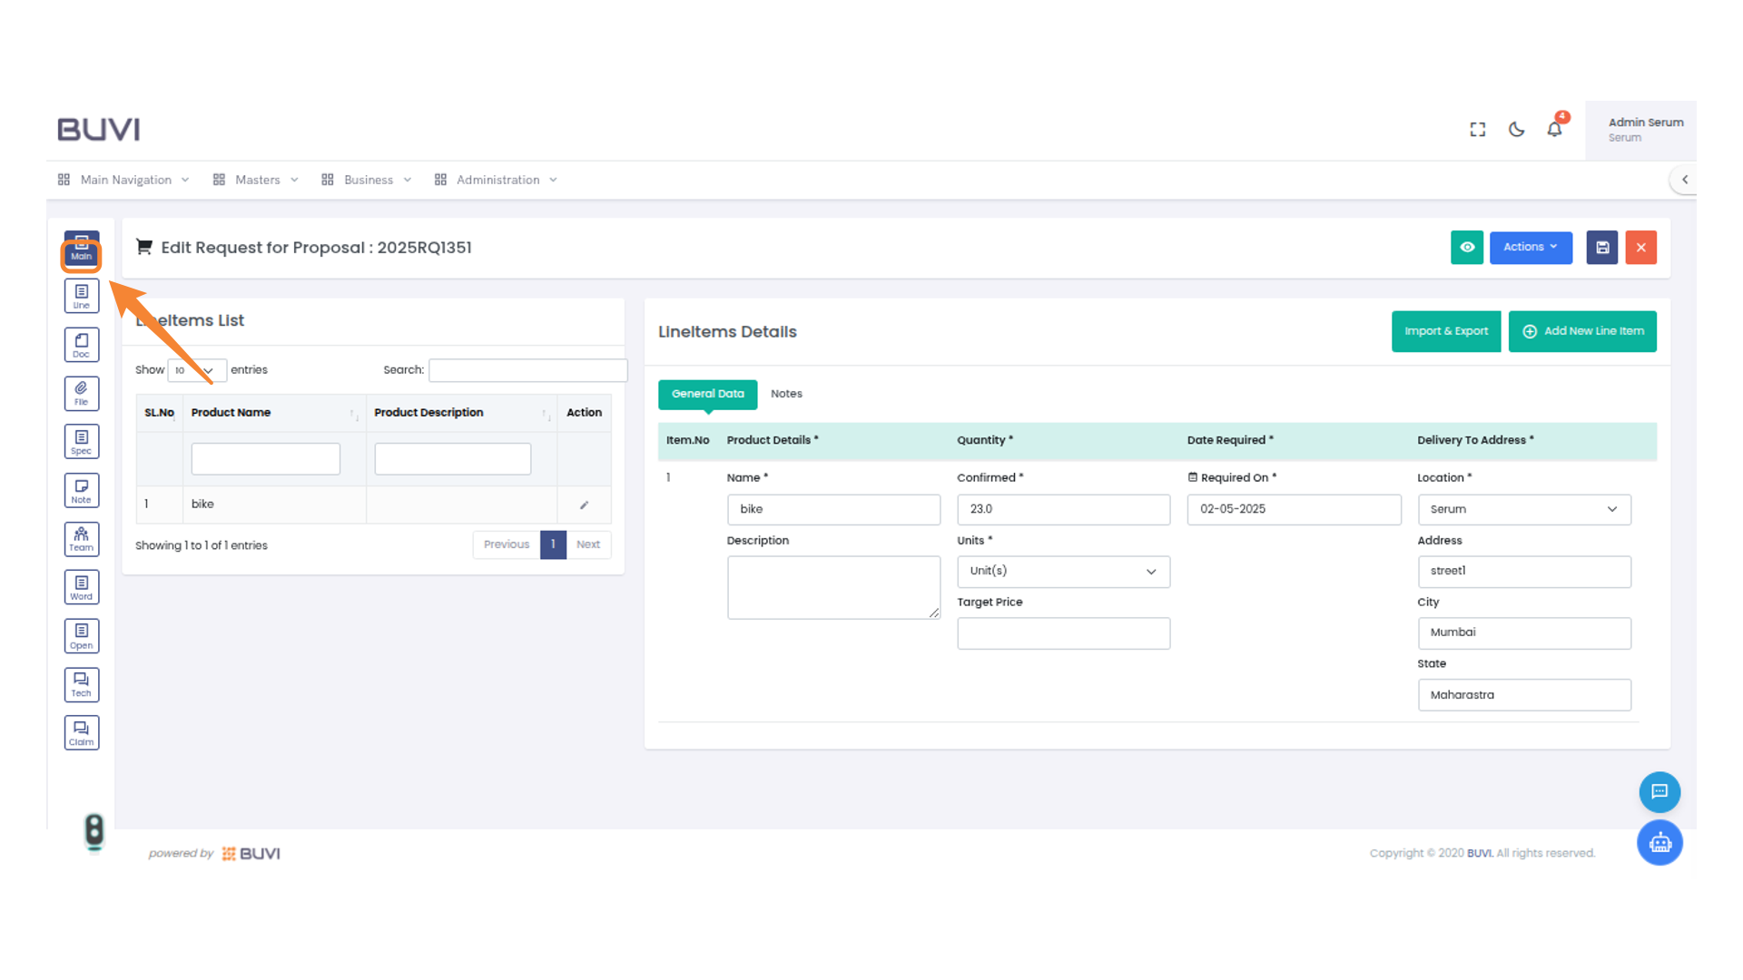The height and width of the screenshot is (980, 1743).
Task: Toggle dark mode moon icon
Action: pyautogui.click(x=1516, y=129)
